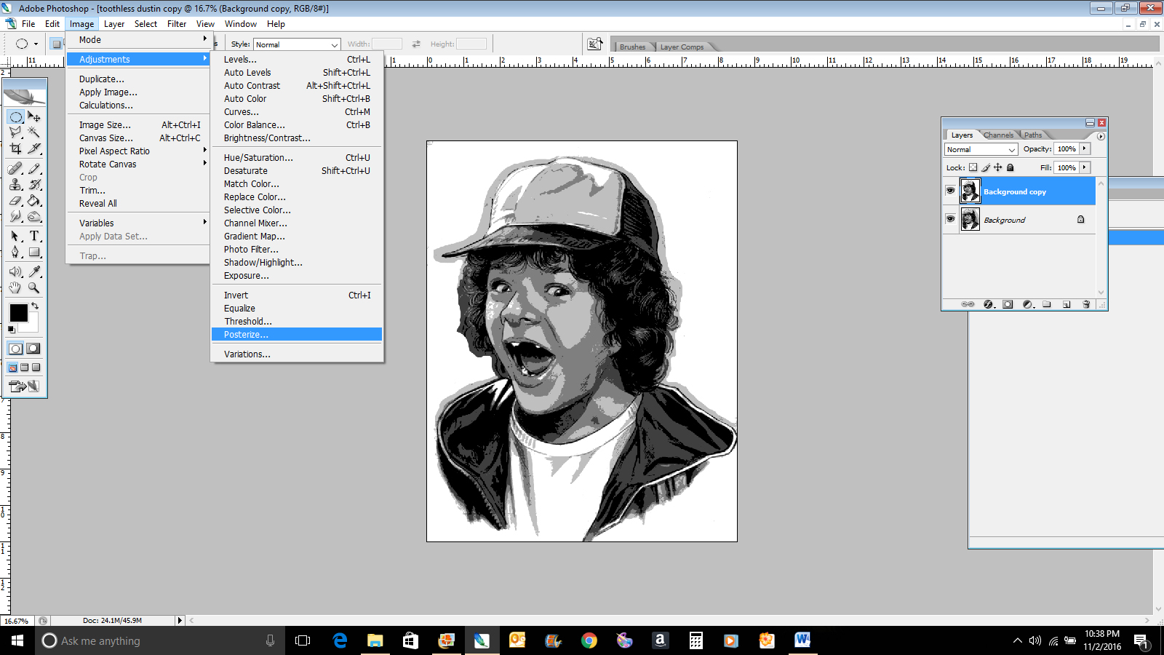
Task: Create a new layer from Layers panel
Action: [1067, 304]
